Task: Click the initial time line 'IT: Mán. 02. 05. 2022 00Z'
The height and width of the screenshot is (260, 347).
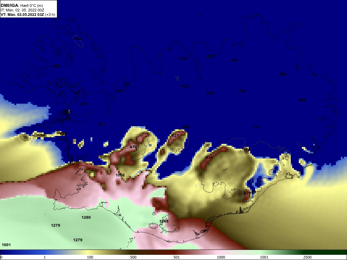Action: pyautogui.click(x=22, y=10)
